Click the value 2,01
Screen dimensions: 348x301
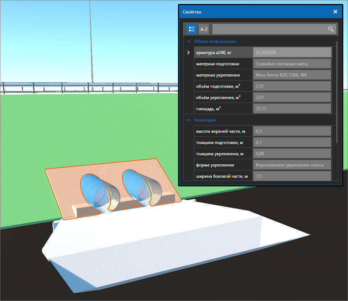pos(292,98)
